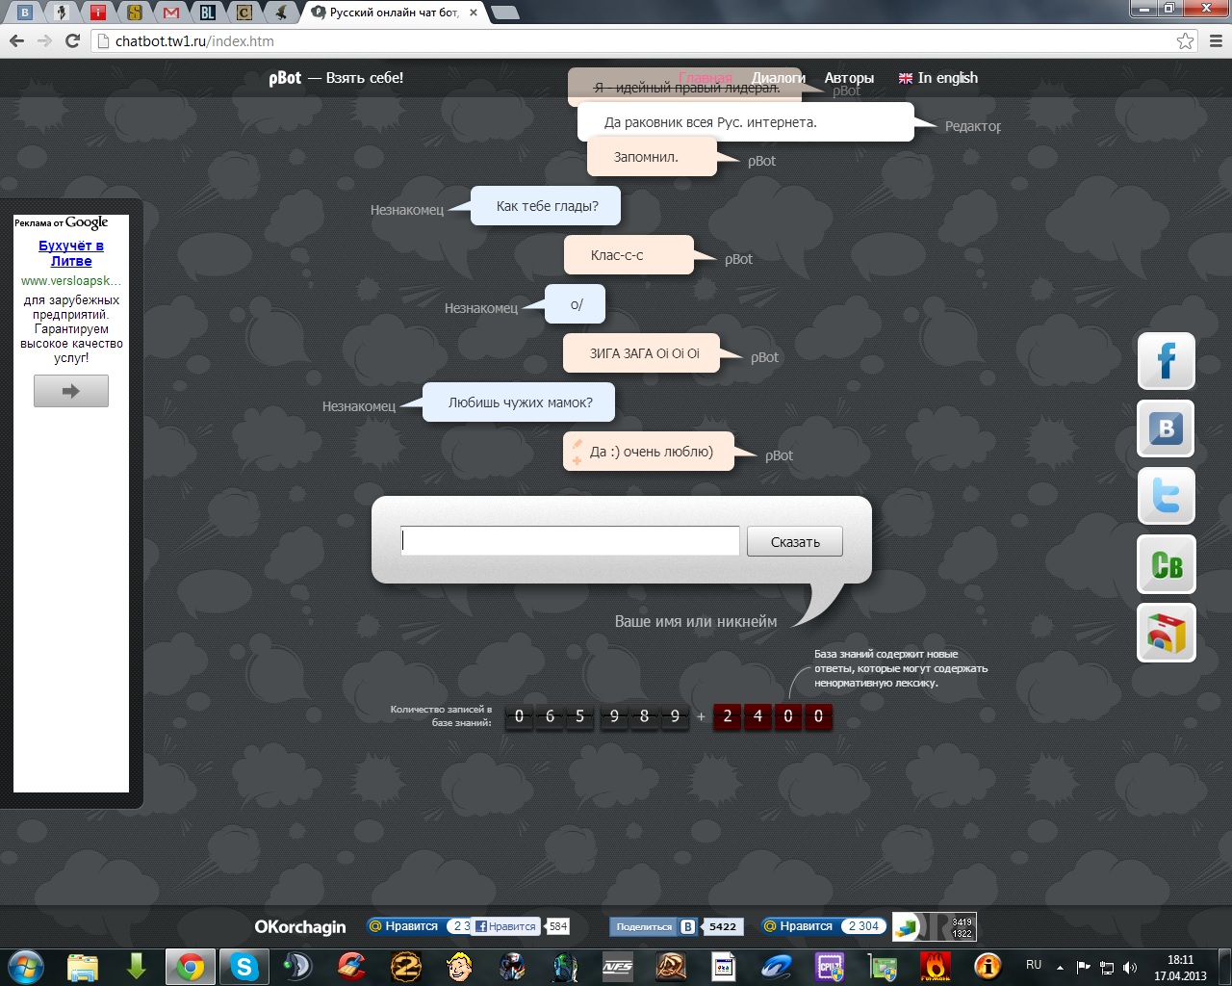1232x986 pixels.
Task: Open a new browser tab
Action: point(504,13)
